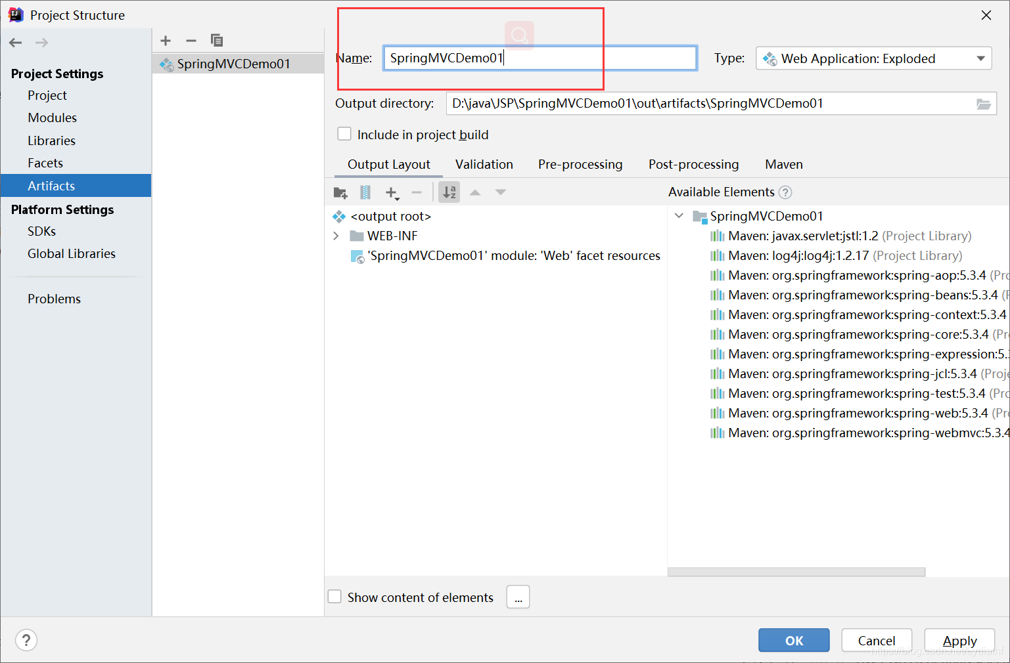Expand the WEB-INF folder node

point(336,236)
